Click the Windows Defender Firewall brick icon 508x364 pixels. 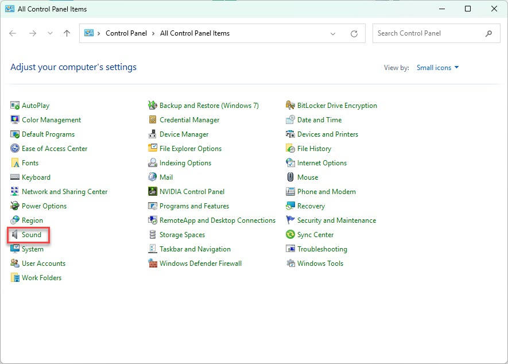[x=153, y=264]
